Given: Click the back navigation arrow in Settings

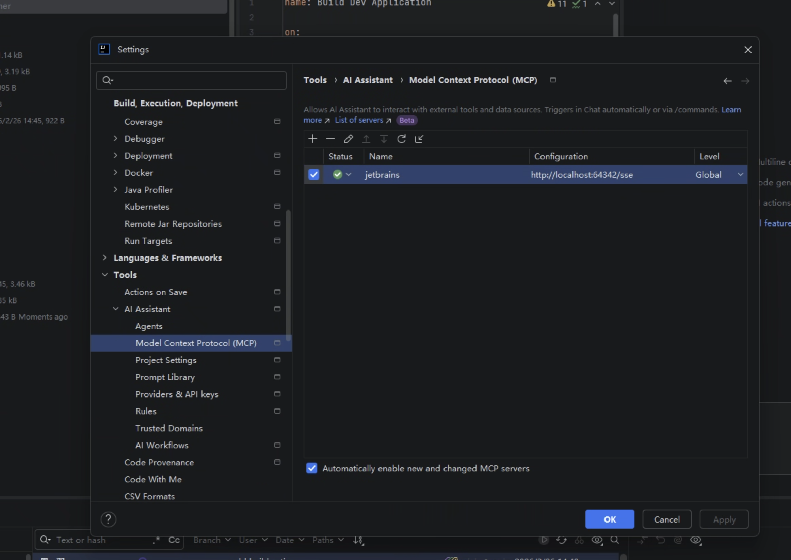Looking at the screenshot, I should (727, 81).
